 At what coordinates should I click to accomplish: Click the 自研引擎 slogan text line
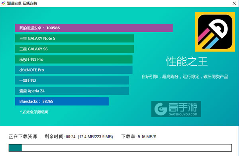click(185, 77)
